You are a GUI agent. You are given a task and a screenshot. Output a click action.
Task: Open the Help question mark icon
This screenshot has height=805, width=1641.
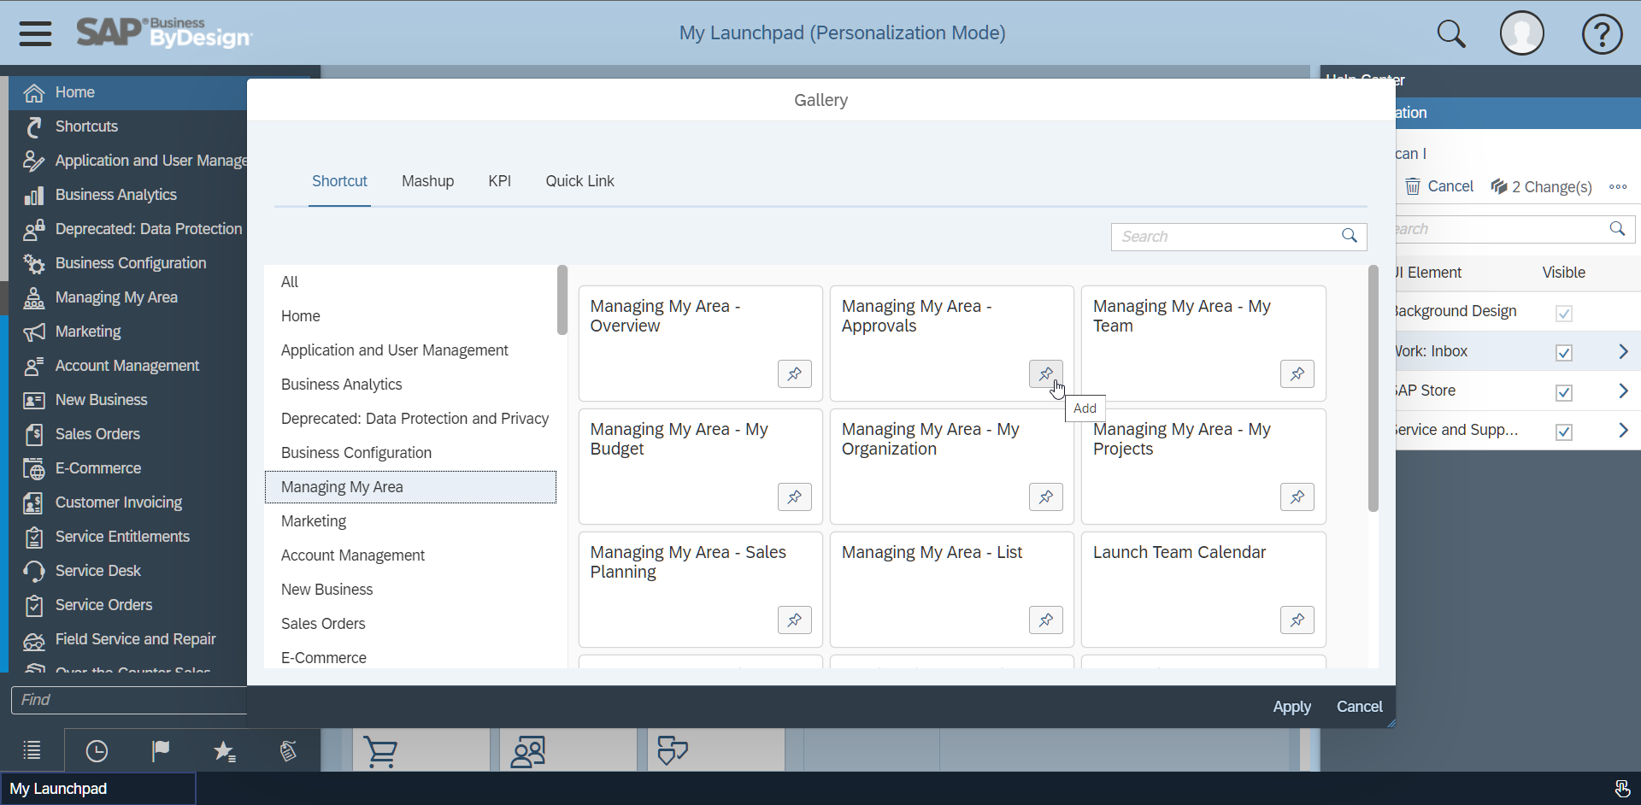coord(1603,33)
